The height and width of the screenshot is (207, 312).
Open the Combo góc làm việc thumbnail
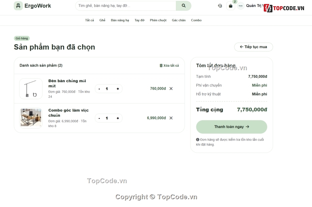[x=31, y=118]
